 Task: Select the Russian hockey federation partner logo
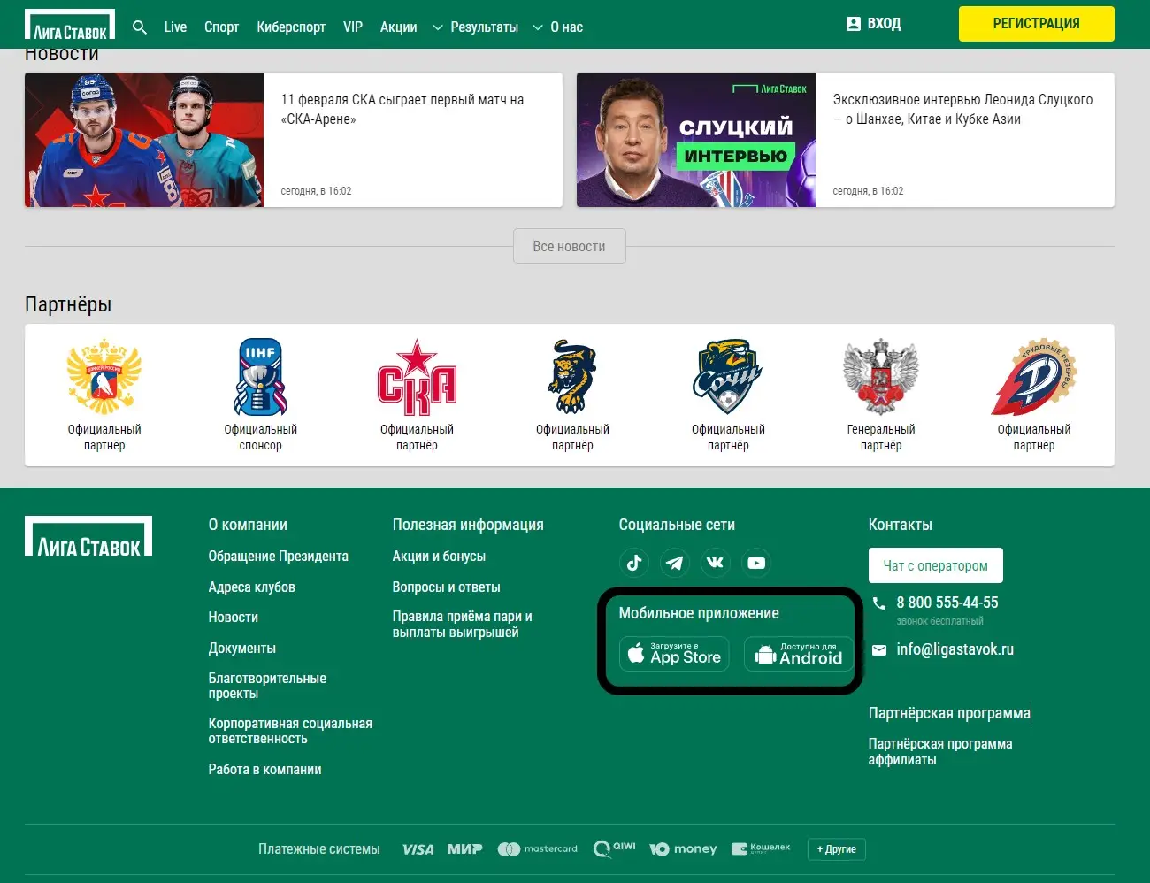pos(104,377)
